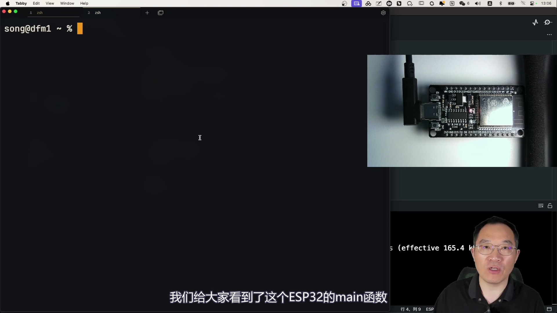Toggle the unlocked padlock autoscroll icon
The height and width of the screenshot is (313, 557).
550,206
